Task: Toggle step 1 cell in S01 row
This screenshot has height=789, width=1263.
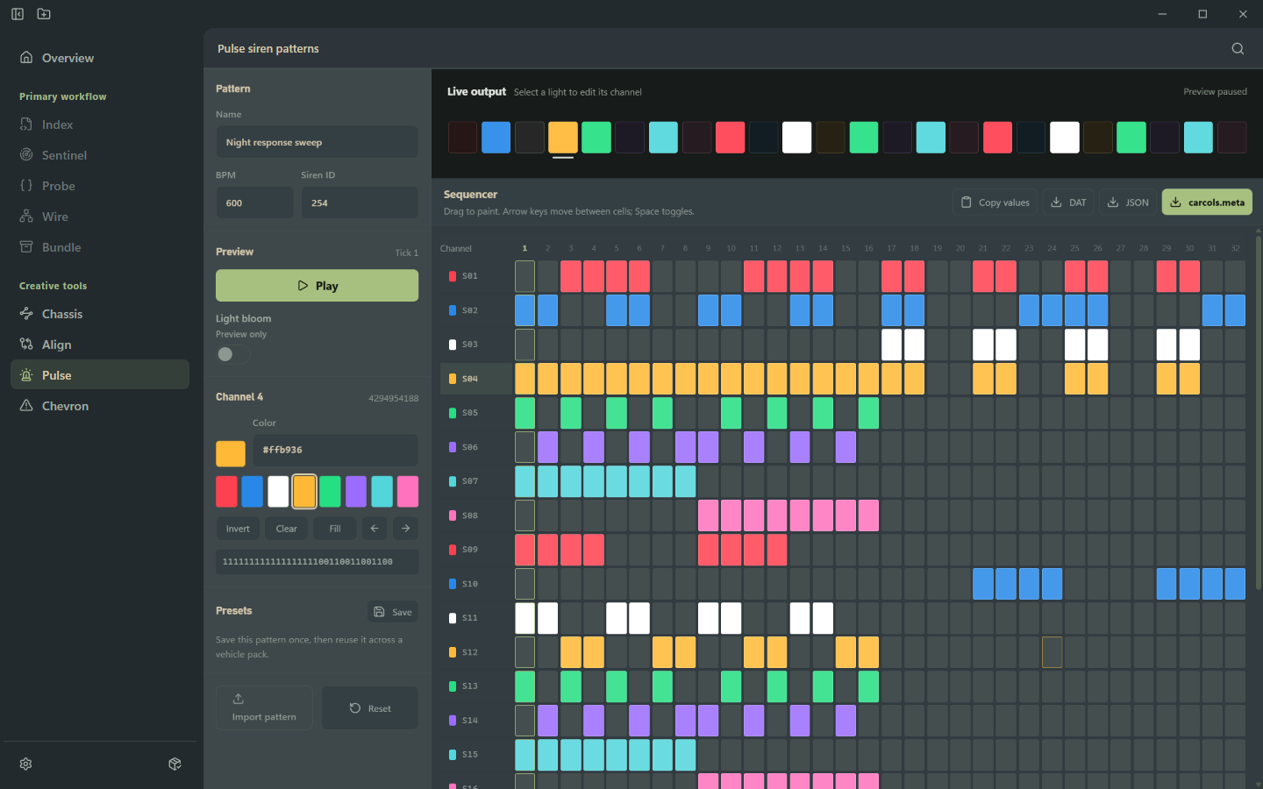Action: 524,276
